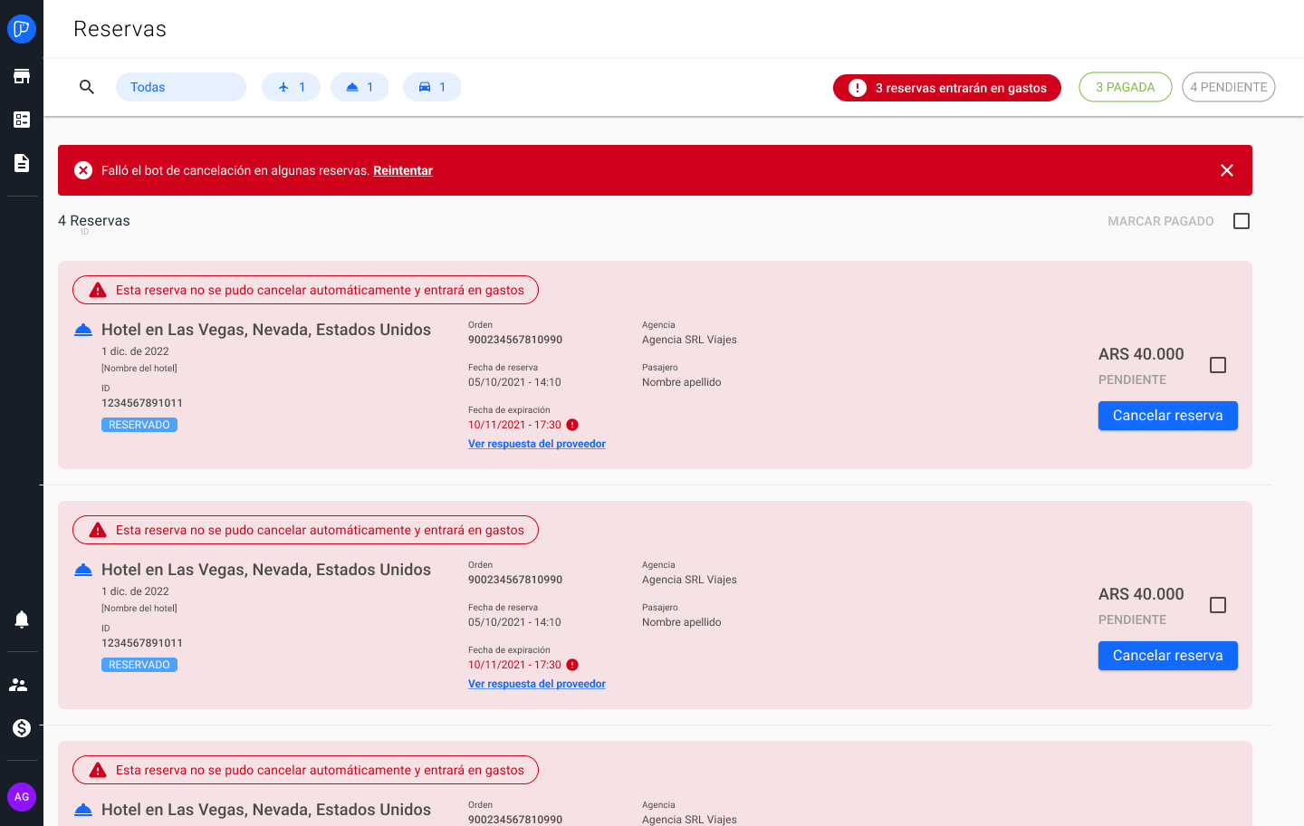The width and height of the screenshot is (1304, 826).
Task: Open the people icon in the sidebar
Action: coord(21,684)
